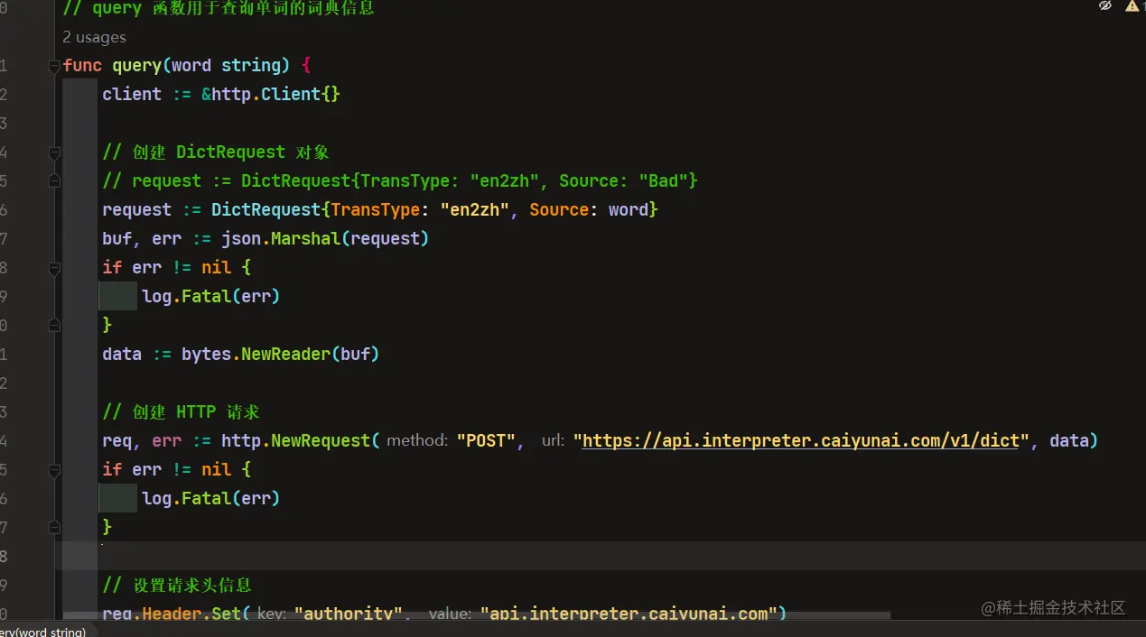Click the "en2zh" string in the active request line
The height and width of the screenshot is (637, 1146).
(475, 209)
